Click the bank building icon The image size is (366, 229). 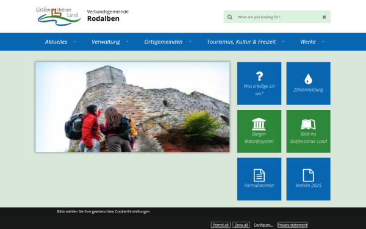click(259, 124)
